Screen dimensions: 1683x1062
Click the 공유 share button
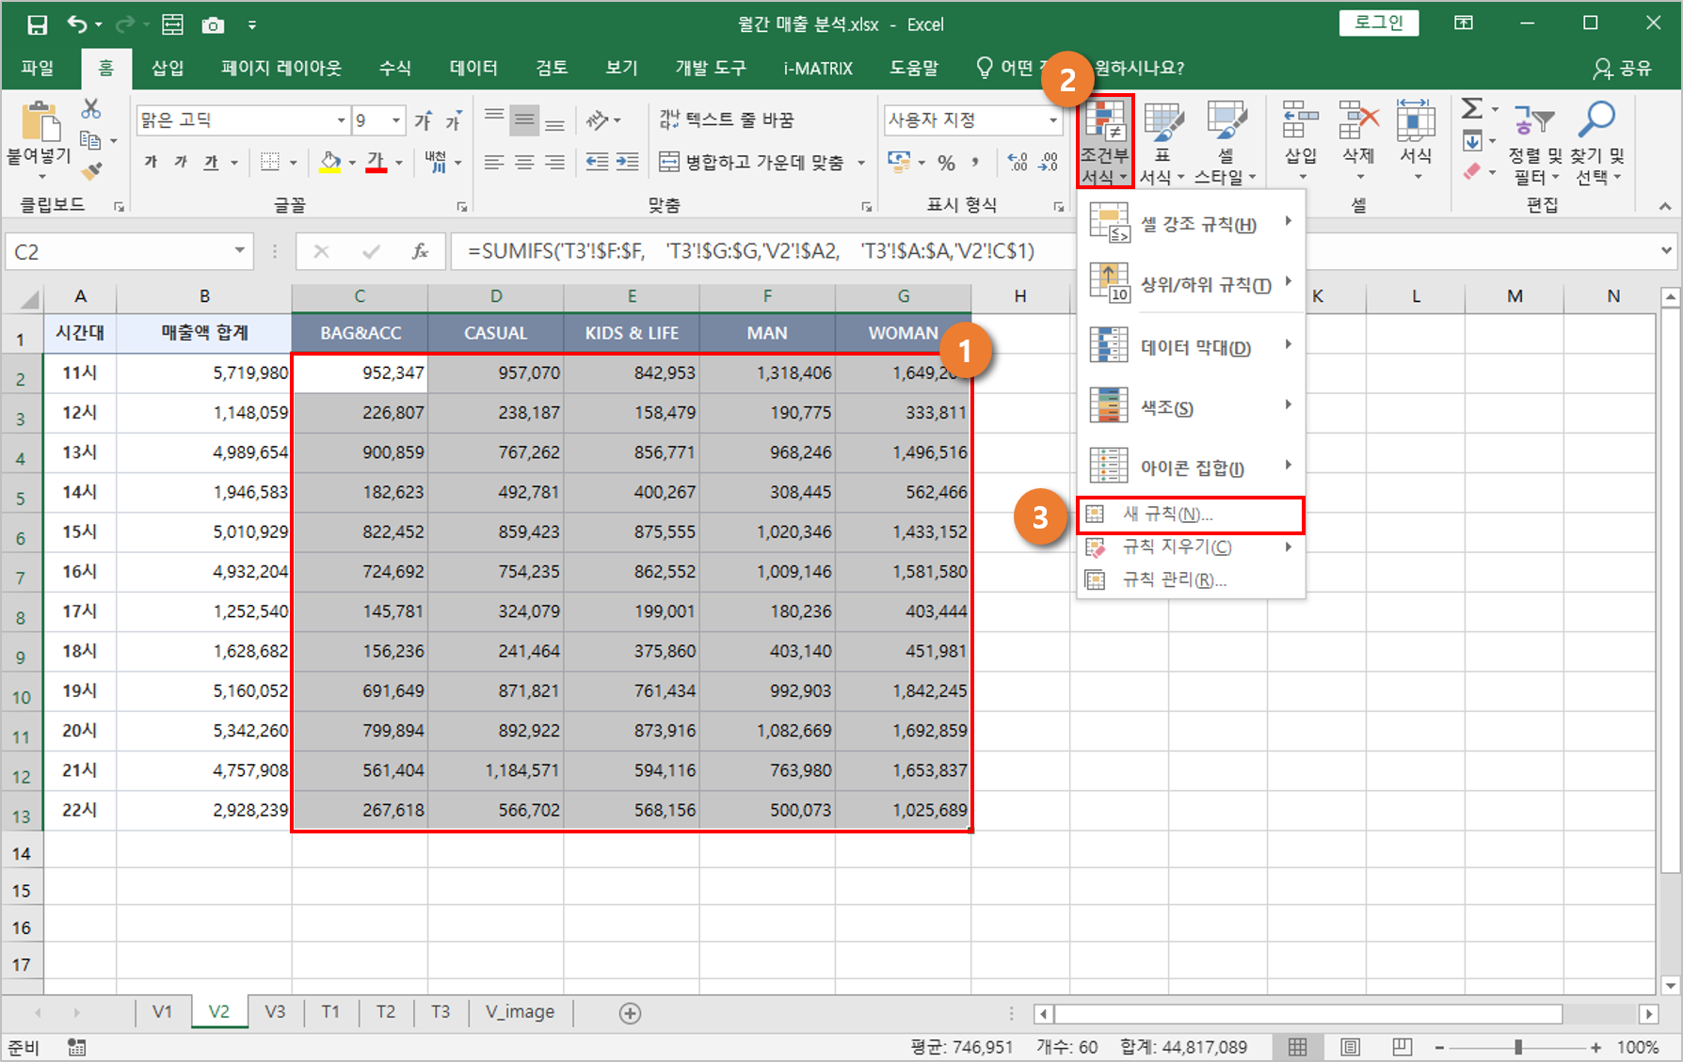[x=1623, y=68]
